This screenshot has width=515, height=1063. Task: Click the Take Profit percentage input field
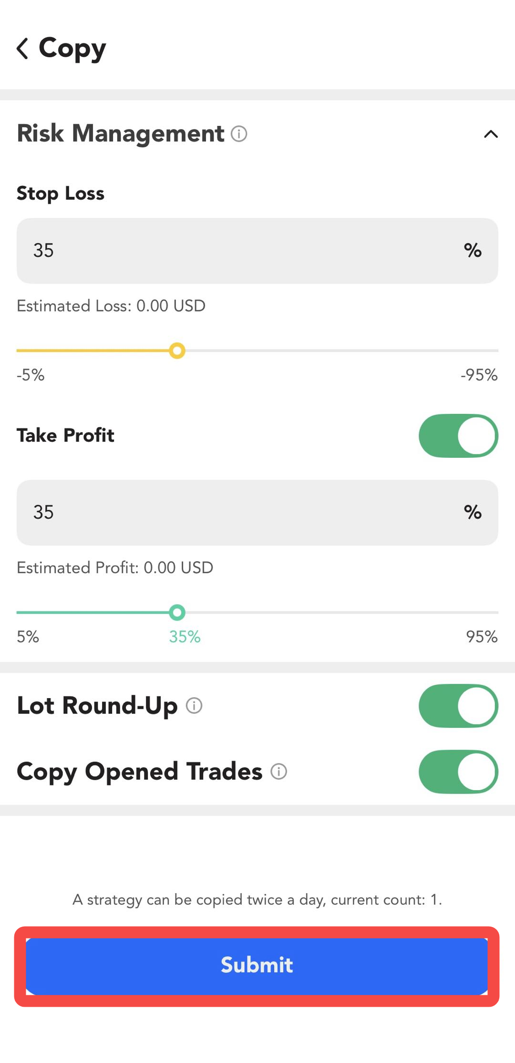point(257,513)
